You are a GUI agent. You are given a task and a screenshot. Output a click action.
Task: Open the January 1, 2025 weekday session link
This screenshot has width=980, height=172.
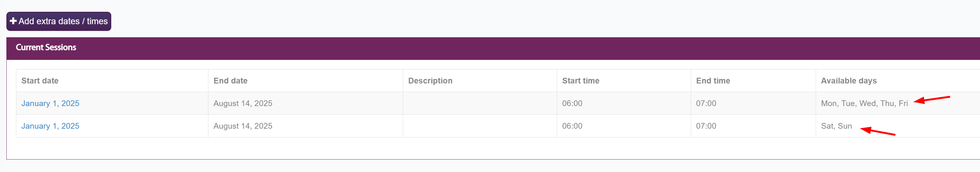[x=50, y=104]
